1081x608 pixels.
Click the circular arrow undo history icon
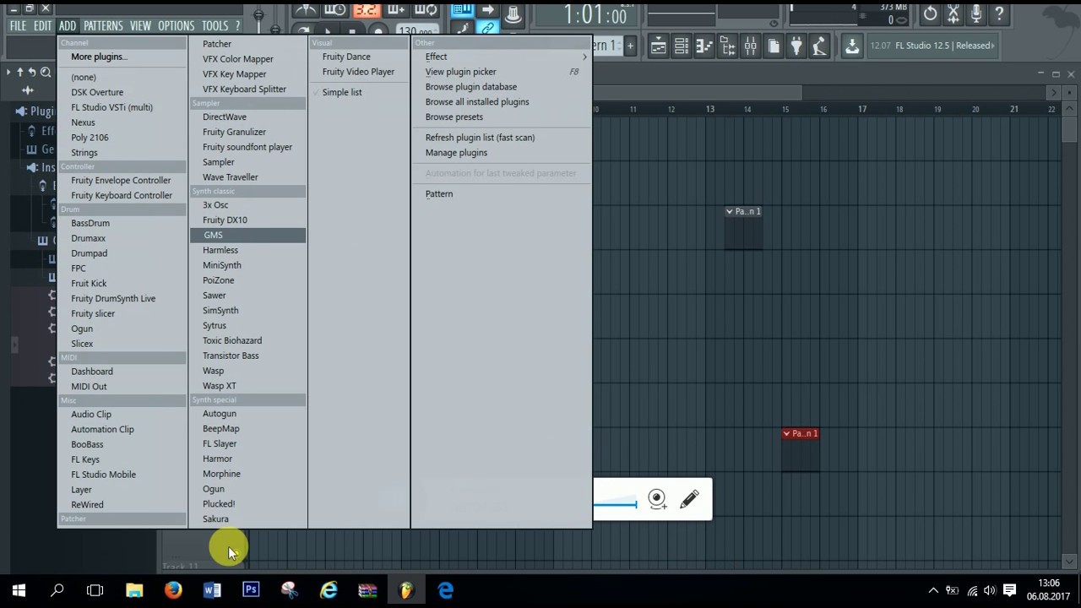(931, 14)
